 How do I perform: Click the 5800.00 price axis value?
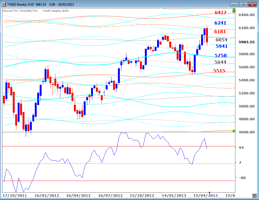pyautogui.click(x=246, y=54)
